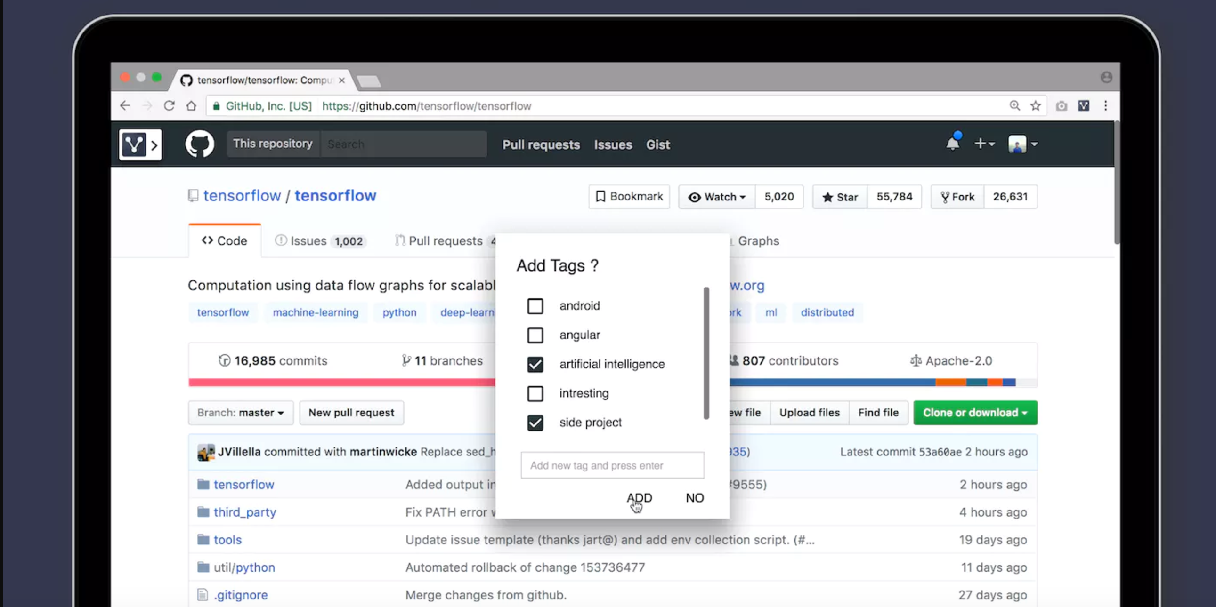Image resolution: width=1216 pixels, height=607 pixels.
Task: Open the Watch dropdown
Action: pos(716,197)
